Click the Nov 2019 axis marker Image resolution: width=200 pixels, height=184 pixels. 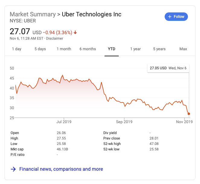184,122
